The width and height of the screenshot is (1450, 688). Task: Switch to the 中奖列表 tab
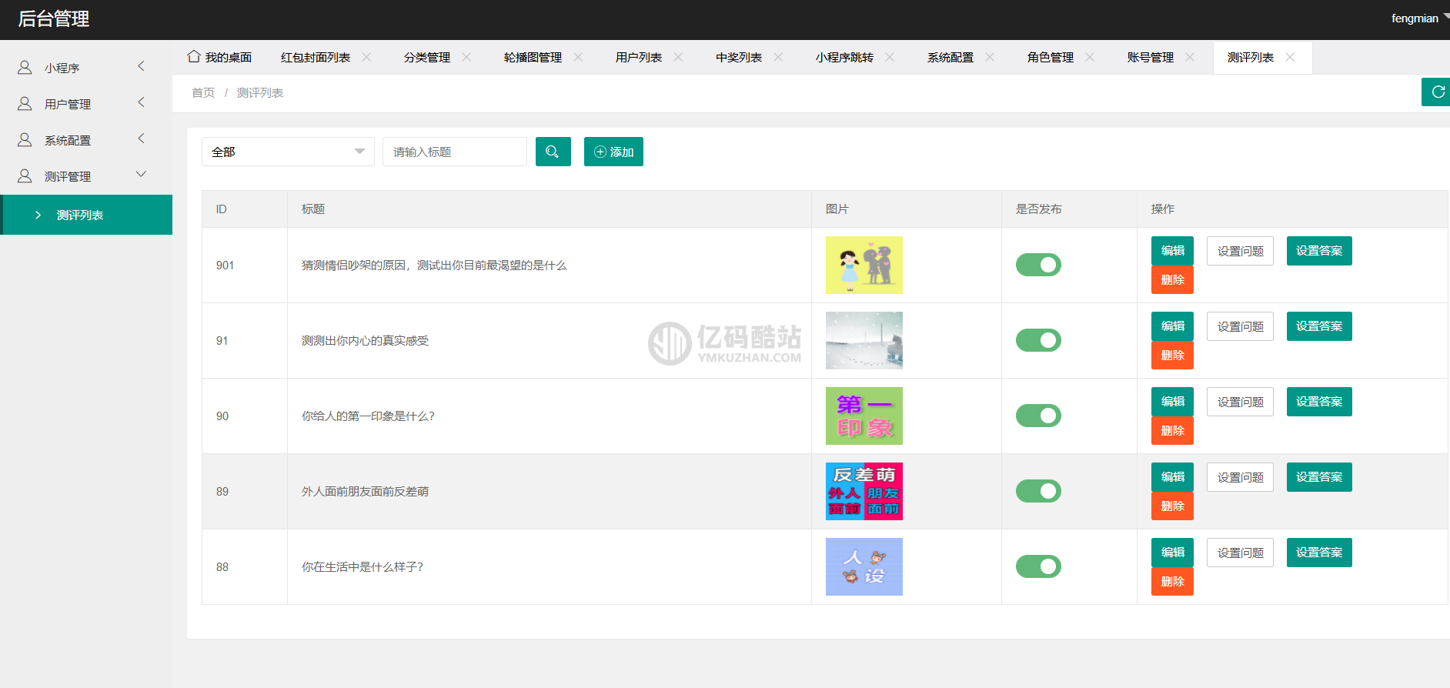pyautogui.click(x=739, y=58)
